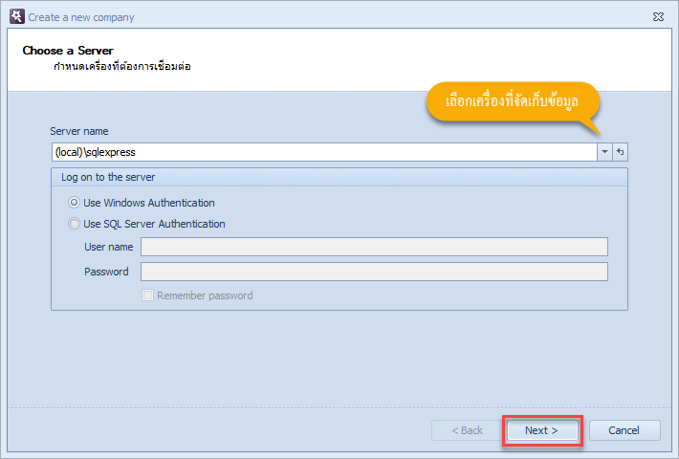This screenshot has width=679, height=459.
Task: Open the Server name dropdown arrow
Action: [x=604, y=152]
